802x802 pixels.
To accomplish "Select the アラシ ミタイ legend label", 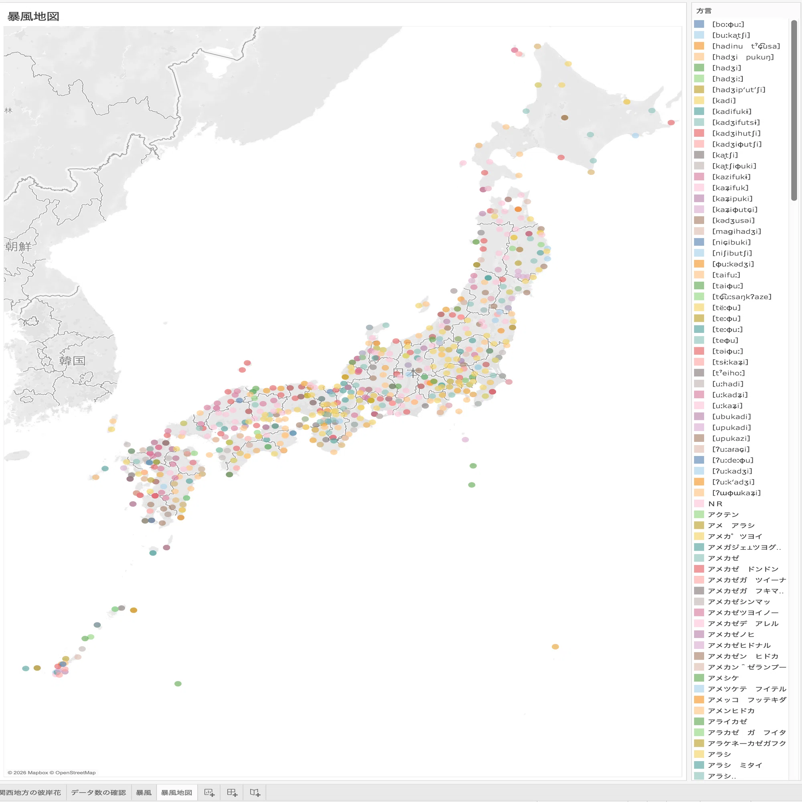I will (x=735, y=765).
